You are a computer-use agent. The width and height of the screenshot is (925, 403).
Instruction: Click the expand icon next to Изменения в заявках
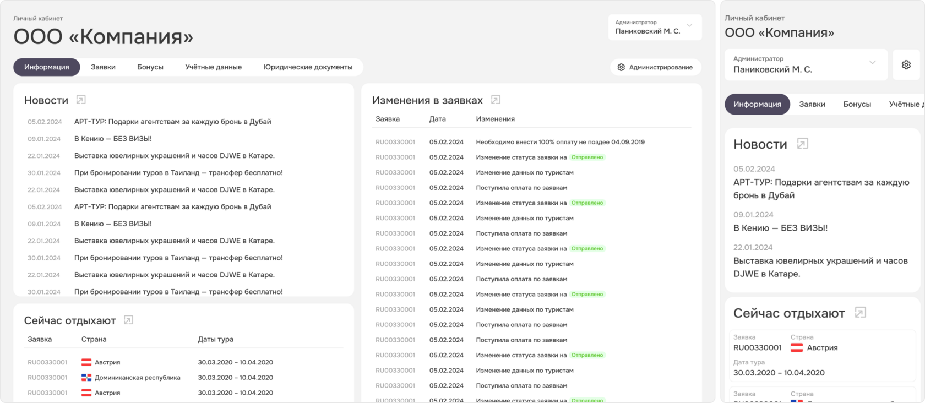coord(496,100)
